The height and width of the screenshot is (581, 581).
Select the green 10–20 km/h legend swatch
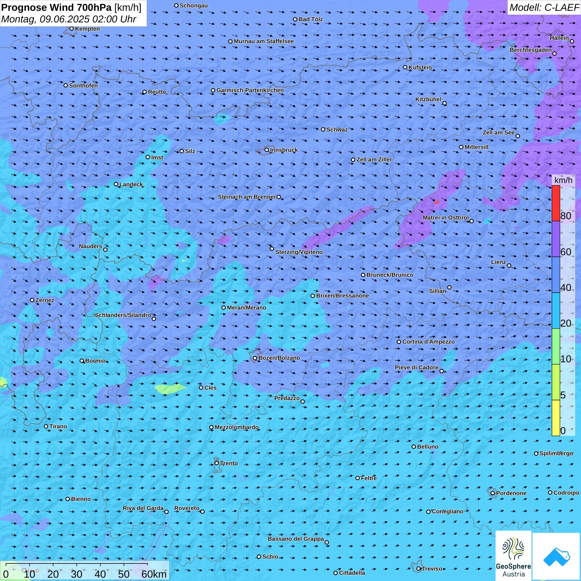(x=556, y=347)
